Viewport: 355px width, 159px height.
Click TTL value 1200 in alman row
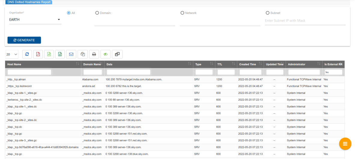[x=219, y=79]
